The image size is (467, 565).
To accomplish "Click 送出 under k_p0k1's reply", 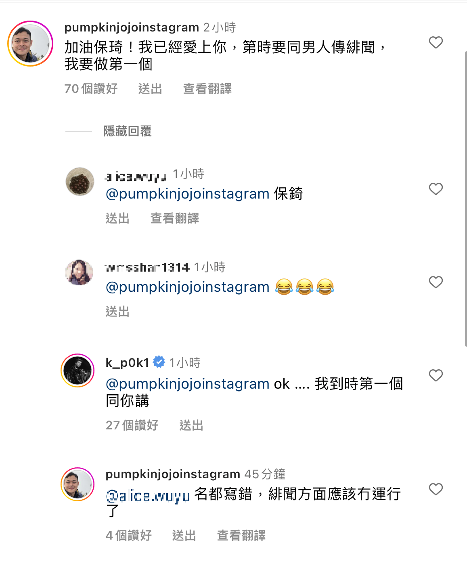I will click(x=191, y=425).
